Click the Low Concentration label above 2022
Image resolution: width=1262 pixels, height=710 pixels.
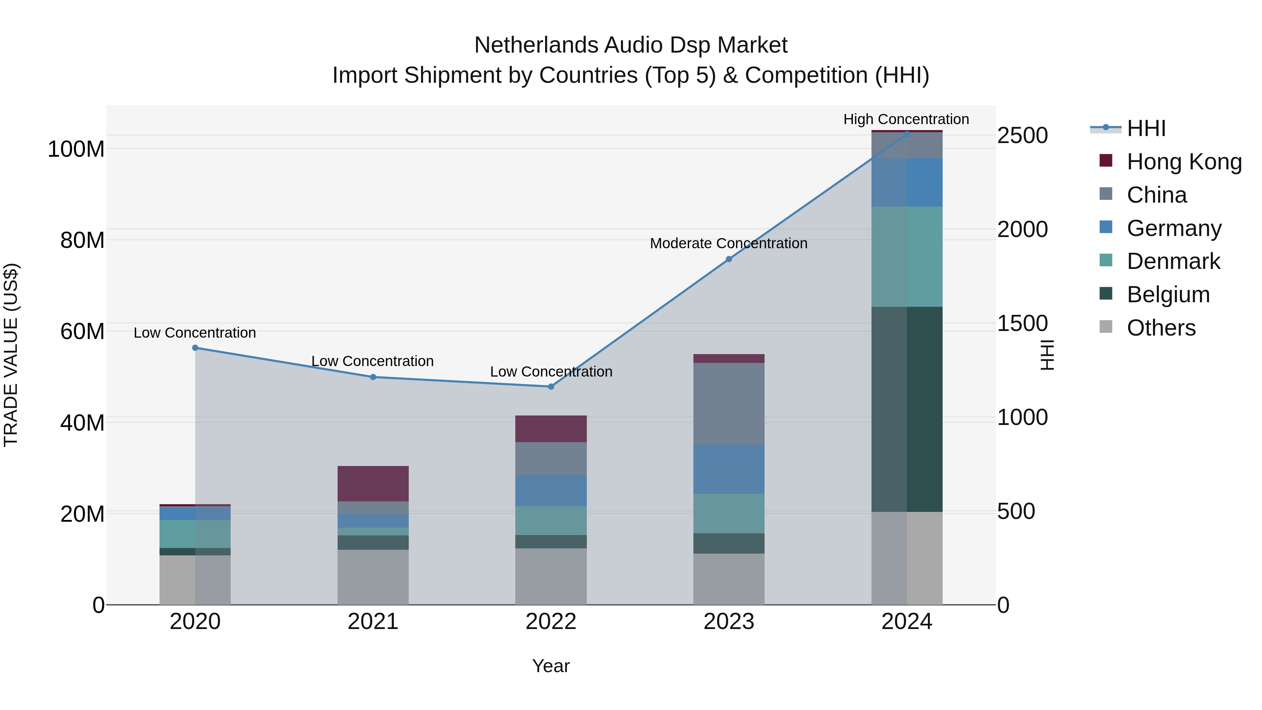pyautogui.click(x=551, y=371)
